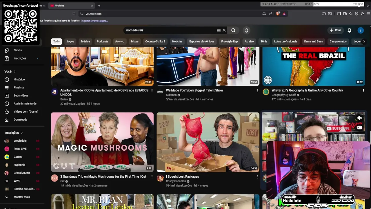The image size is (371, 209).
Task: Click the share page icon in address bar
Action: coord(271,14)
